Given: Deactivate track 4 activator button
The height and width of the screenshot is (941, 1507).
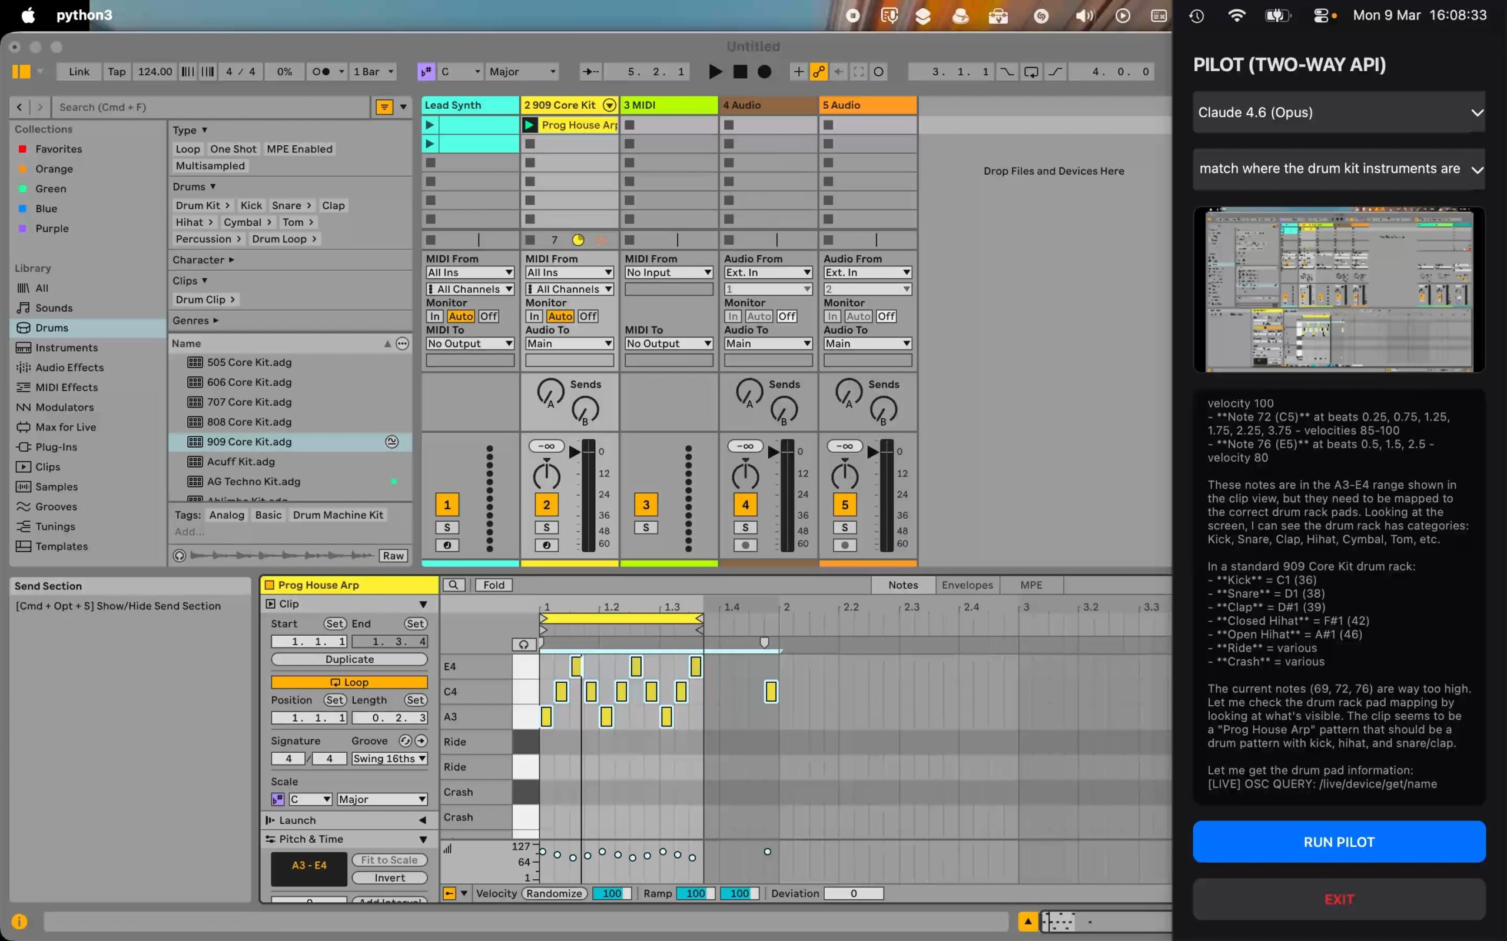Looking at the screenshot, I should click(x=745, y=505).
